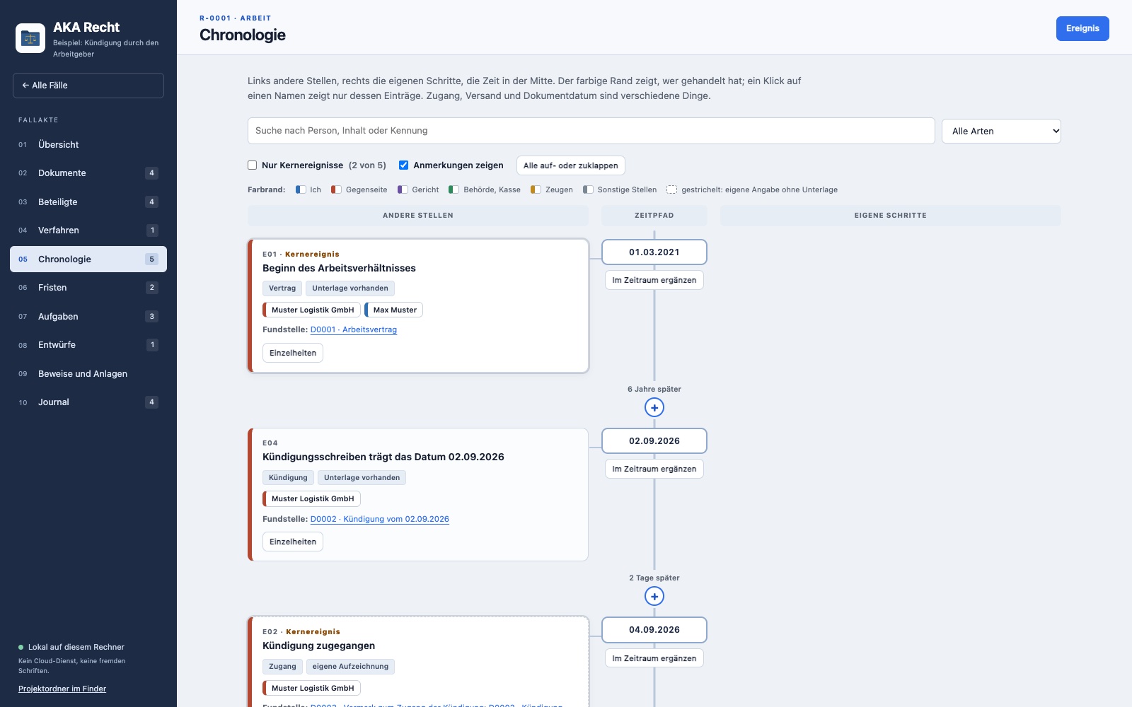
Task: Open Journal in the sidebar
Action: point(88,402)
